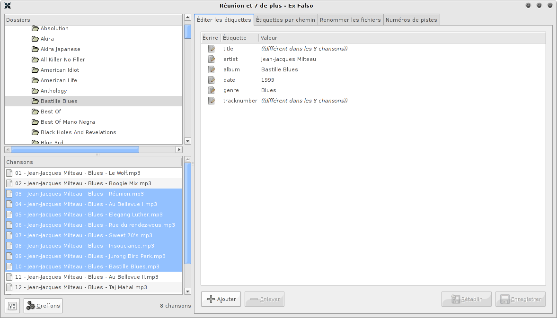Select the Akira folder
This screenshot has height=318, width=557.
[47, 39]
